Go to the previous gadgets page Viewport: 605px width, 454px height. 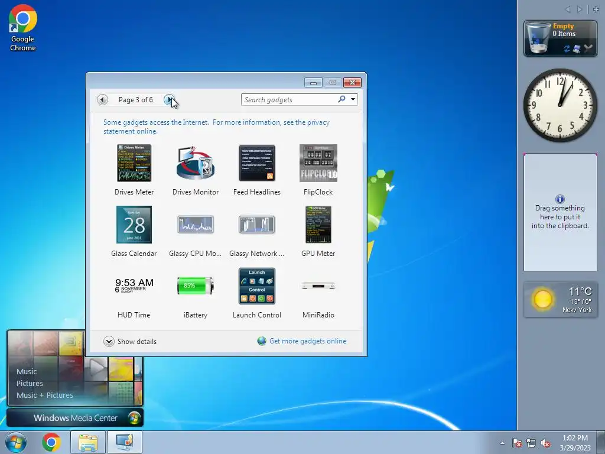[102, 99]
